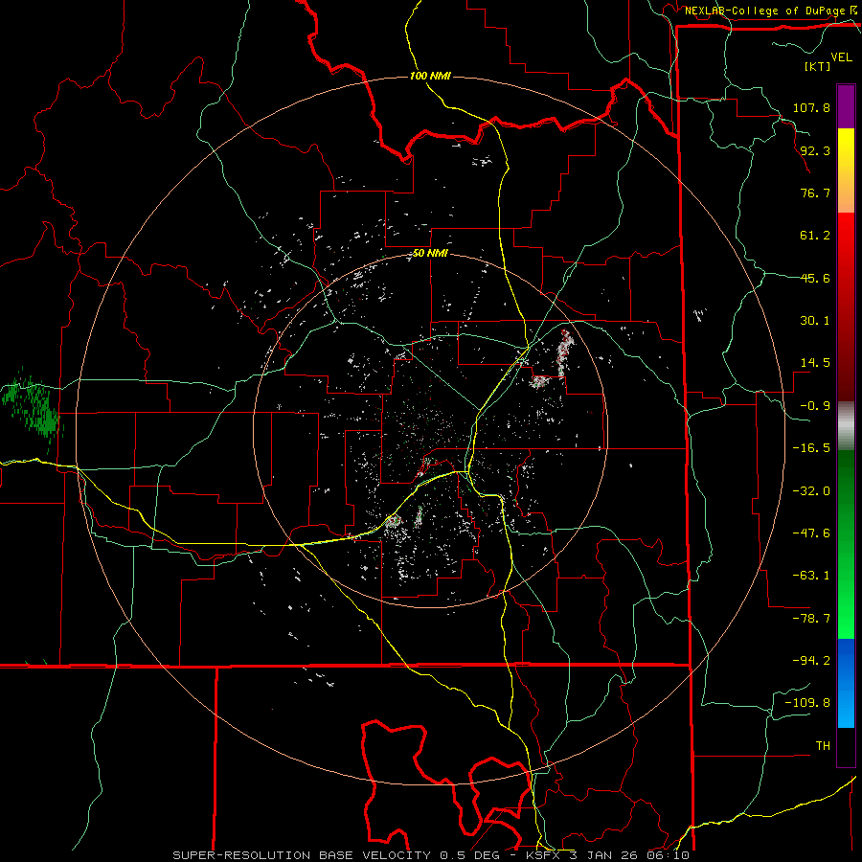Click the -94.2 velocity scale value
Viewport: 862px width, 862px height.
(x=811, y=661)
